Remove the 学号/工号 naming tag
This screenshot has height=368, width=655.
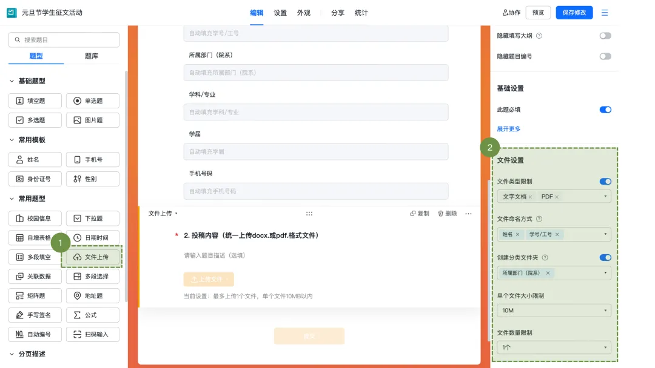(x=557, y=234)
